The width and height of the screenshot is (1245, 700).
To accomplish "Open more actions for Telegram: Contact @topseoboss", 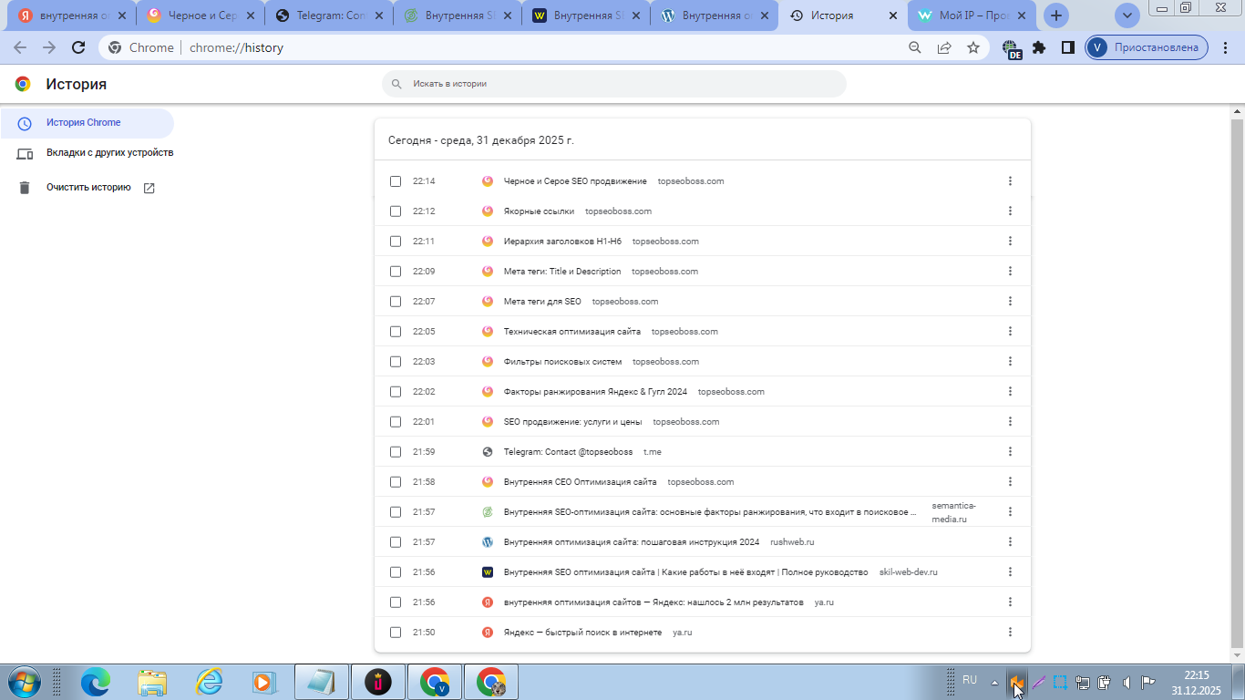I will pyautogui.click(x=1010, y=452).
